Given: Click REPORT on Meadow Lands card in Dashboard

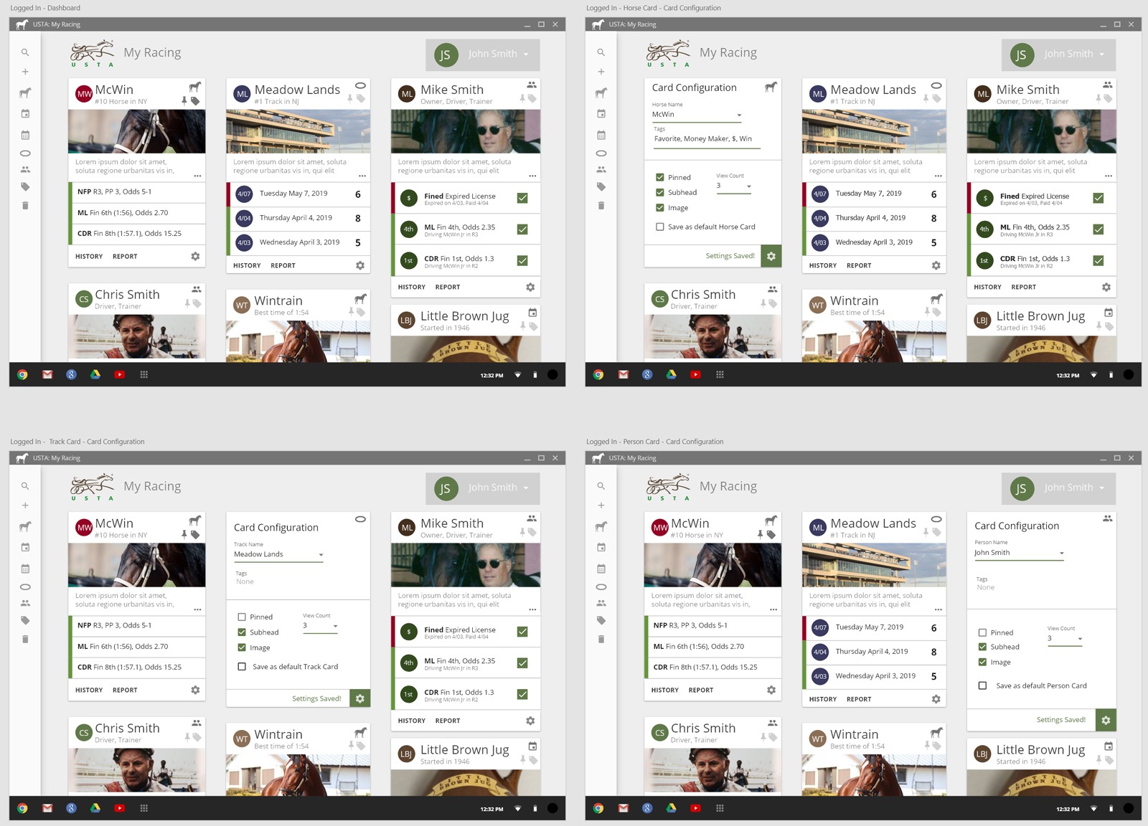Looking at the screenshot, I should click(283, 265).
